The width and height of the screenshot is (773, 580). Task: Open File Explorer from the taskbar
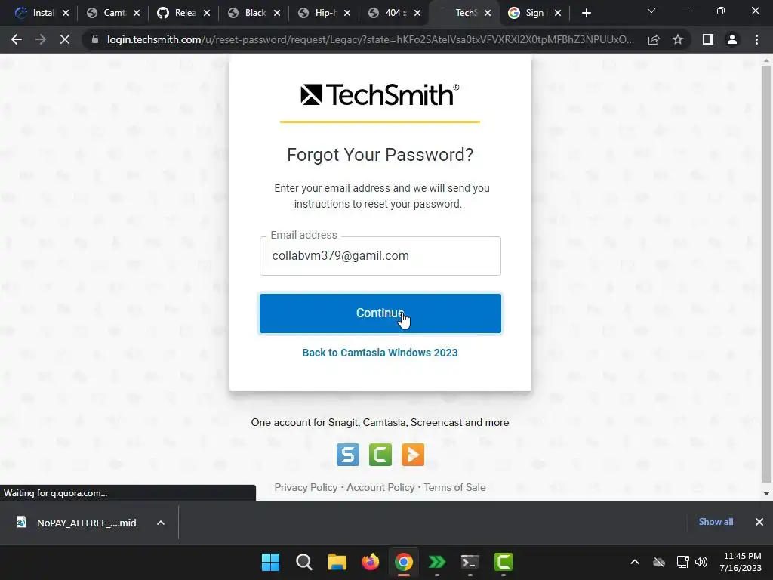[337, 562]
